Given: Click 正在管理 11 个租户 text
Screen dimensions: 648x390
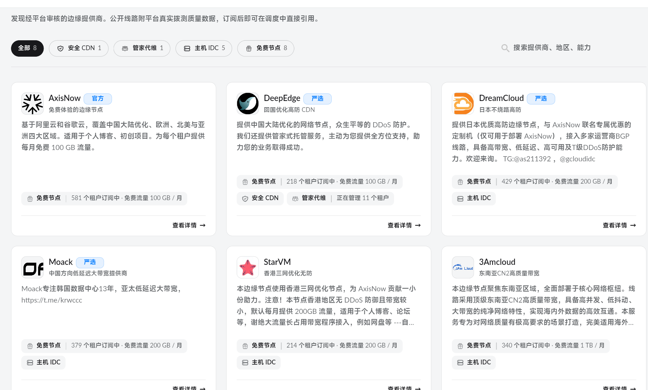Looking at the screenshot, I should point(362,198).
